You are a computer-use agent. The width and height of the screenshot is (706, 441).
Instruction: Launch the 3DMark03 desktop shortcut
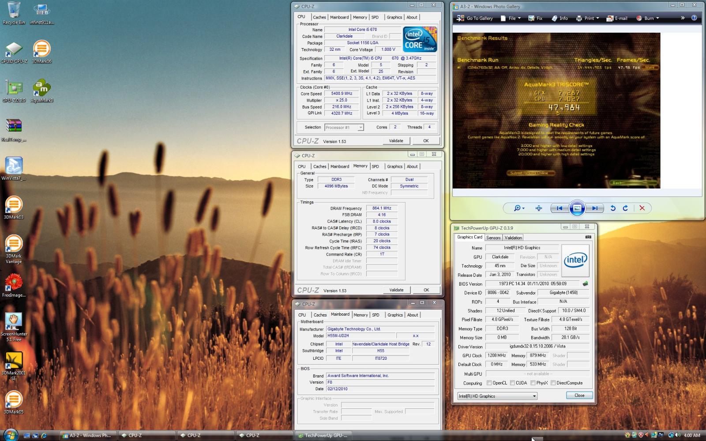[14, 207]
